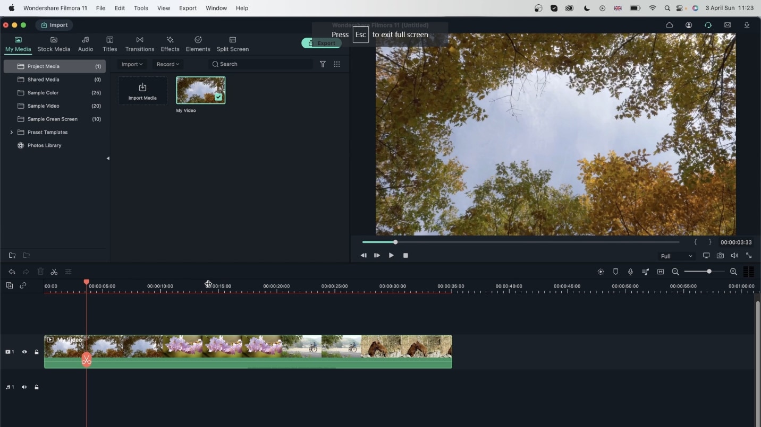Click the mark out curly brace
This screenshot has height=427, width=761.
[x=710, y=242]
